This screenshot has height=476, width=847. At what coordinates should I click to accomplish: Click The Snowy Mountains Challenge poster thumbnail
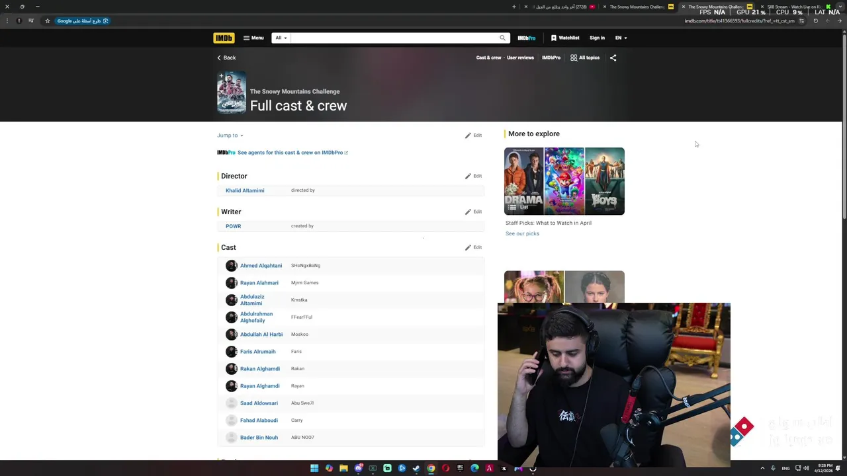pos(232,93)
